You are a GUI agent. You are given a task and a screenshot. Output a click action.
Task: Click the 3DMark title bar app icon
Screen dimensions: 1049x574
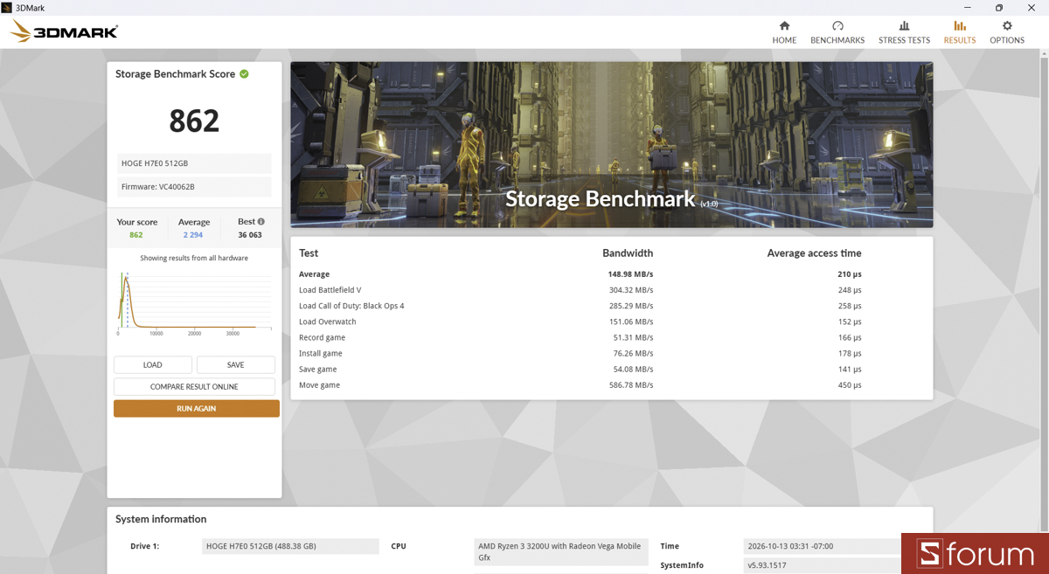[7, 8]
